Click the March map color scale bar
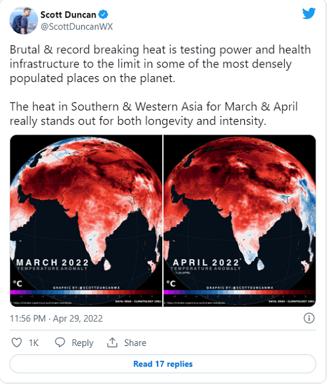 tap(86, 292)
